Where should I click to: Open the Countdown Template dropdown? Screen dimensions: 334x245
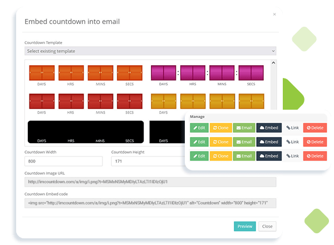pos(150,51)
